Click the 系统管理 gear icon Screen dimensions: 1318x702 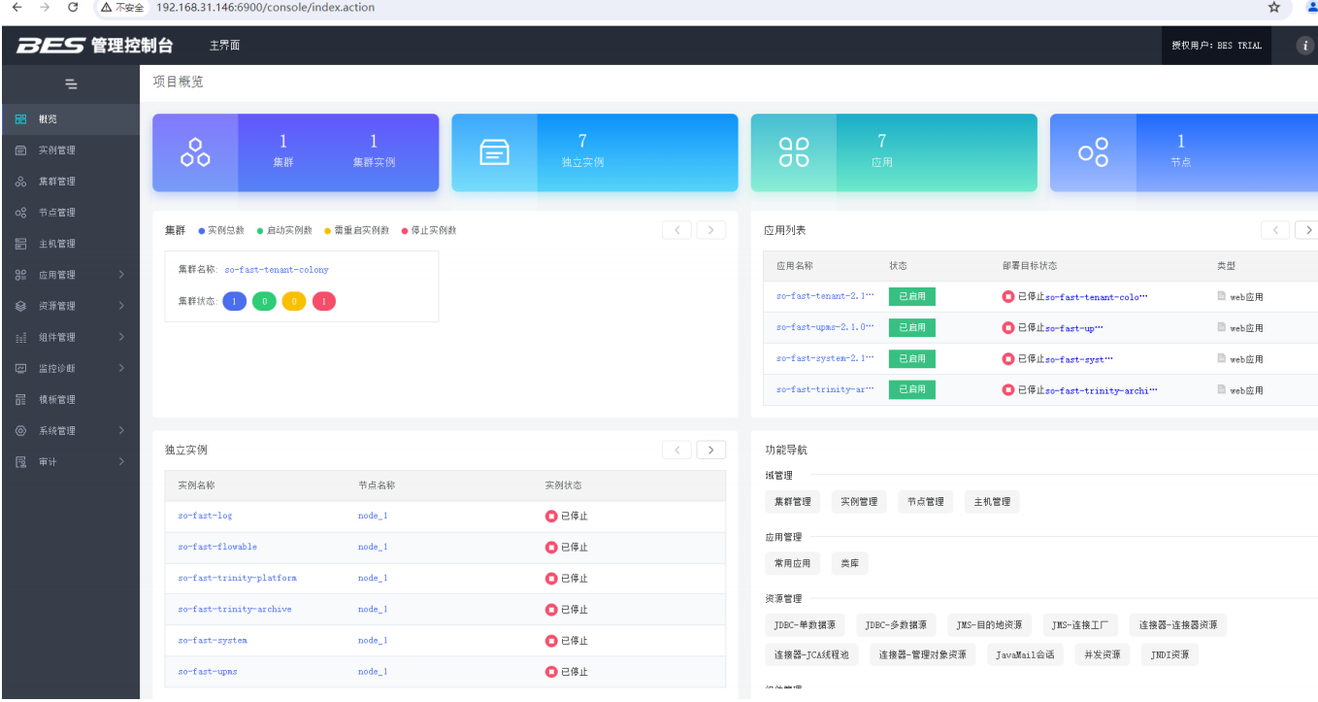pyautogui.click(x=21, y=430)
